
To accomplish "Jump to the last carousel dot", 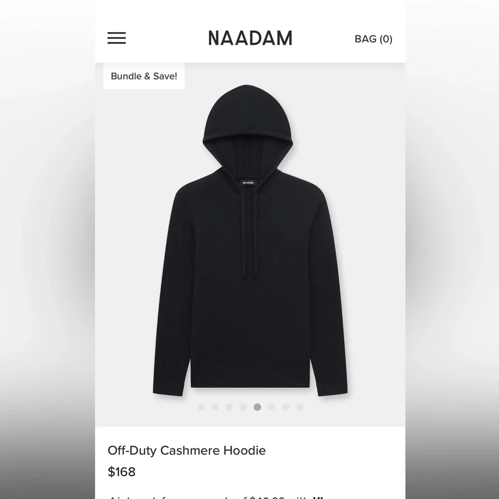I will pos(299,407).
